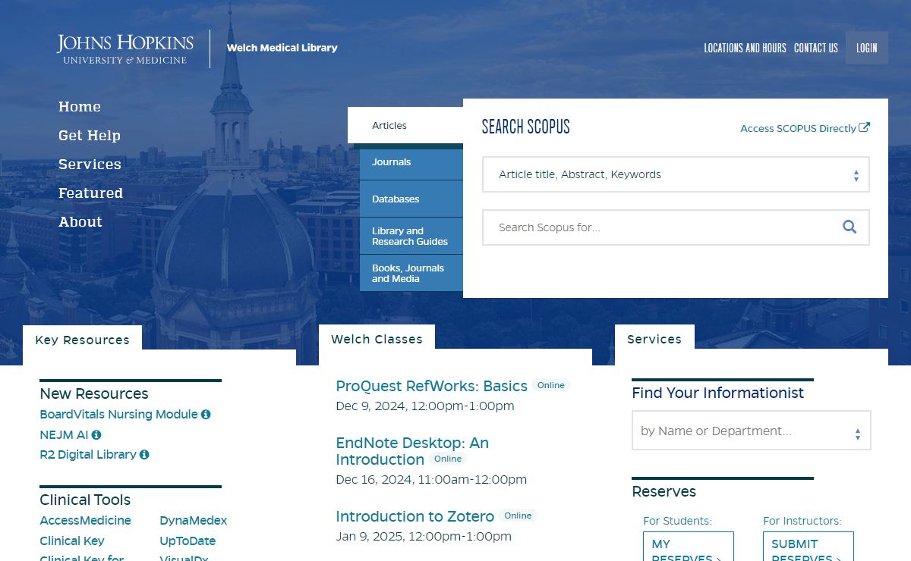Viewport: 911px width, 561px height.
Task: Open the Home menu item
Action: (x=80, y=107)
